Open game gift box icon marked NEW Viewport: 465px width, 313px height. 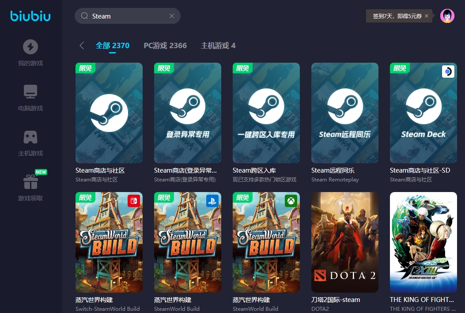pos(30,182)
